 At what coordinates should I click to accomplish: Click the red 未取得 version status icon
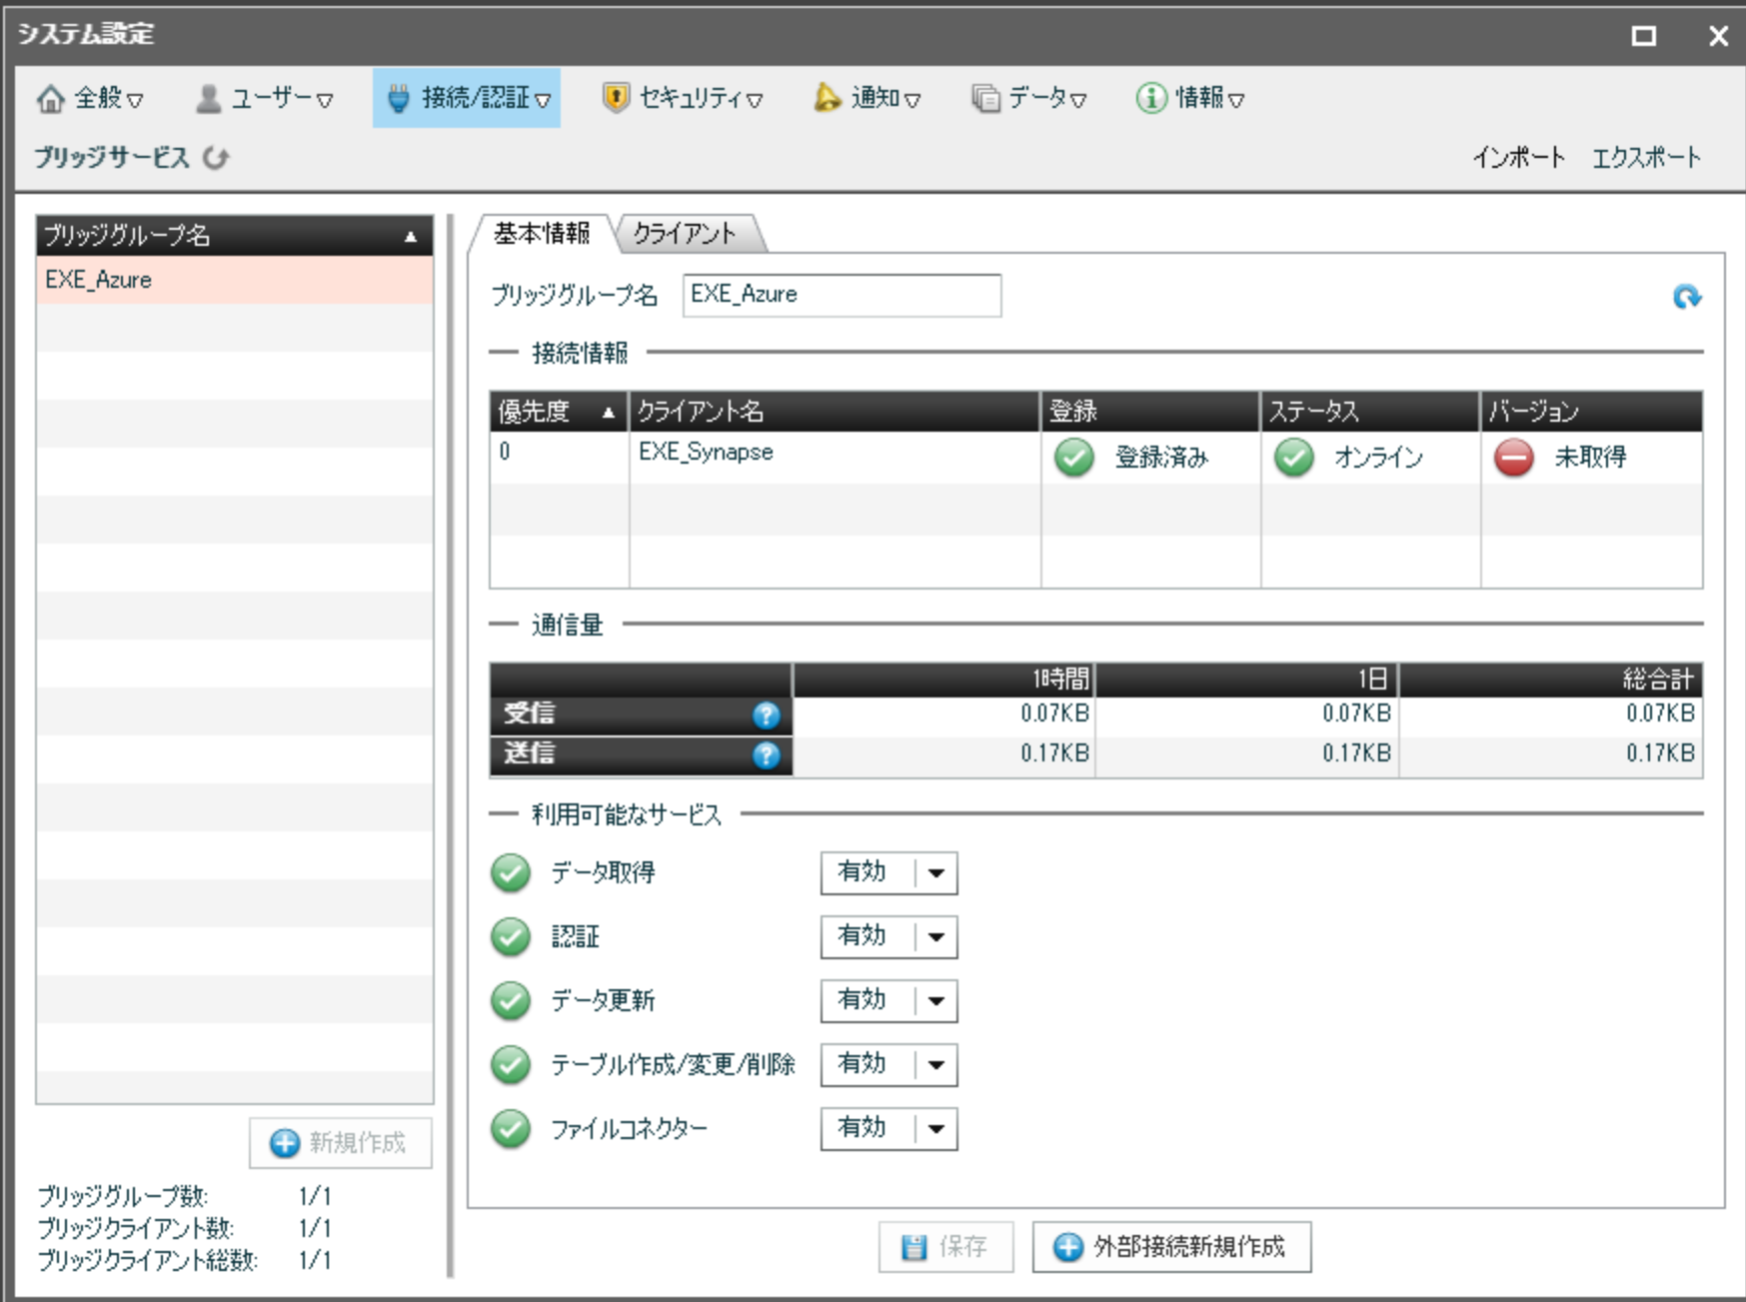1513,458
